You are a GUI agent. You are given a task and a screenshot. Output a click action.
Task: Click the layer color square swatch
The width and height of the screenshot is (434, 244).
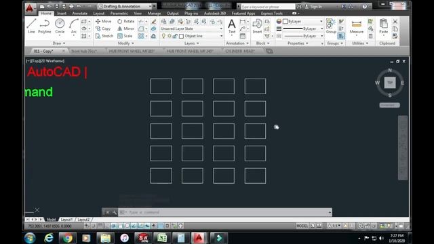181,36
